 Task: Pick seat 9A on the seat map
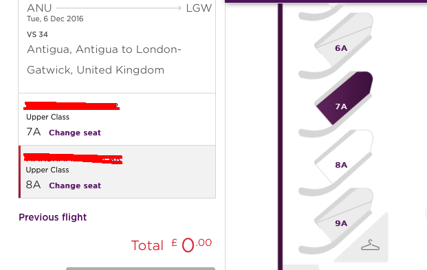(344, 215)
